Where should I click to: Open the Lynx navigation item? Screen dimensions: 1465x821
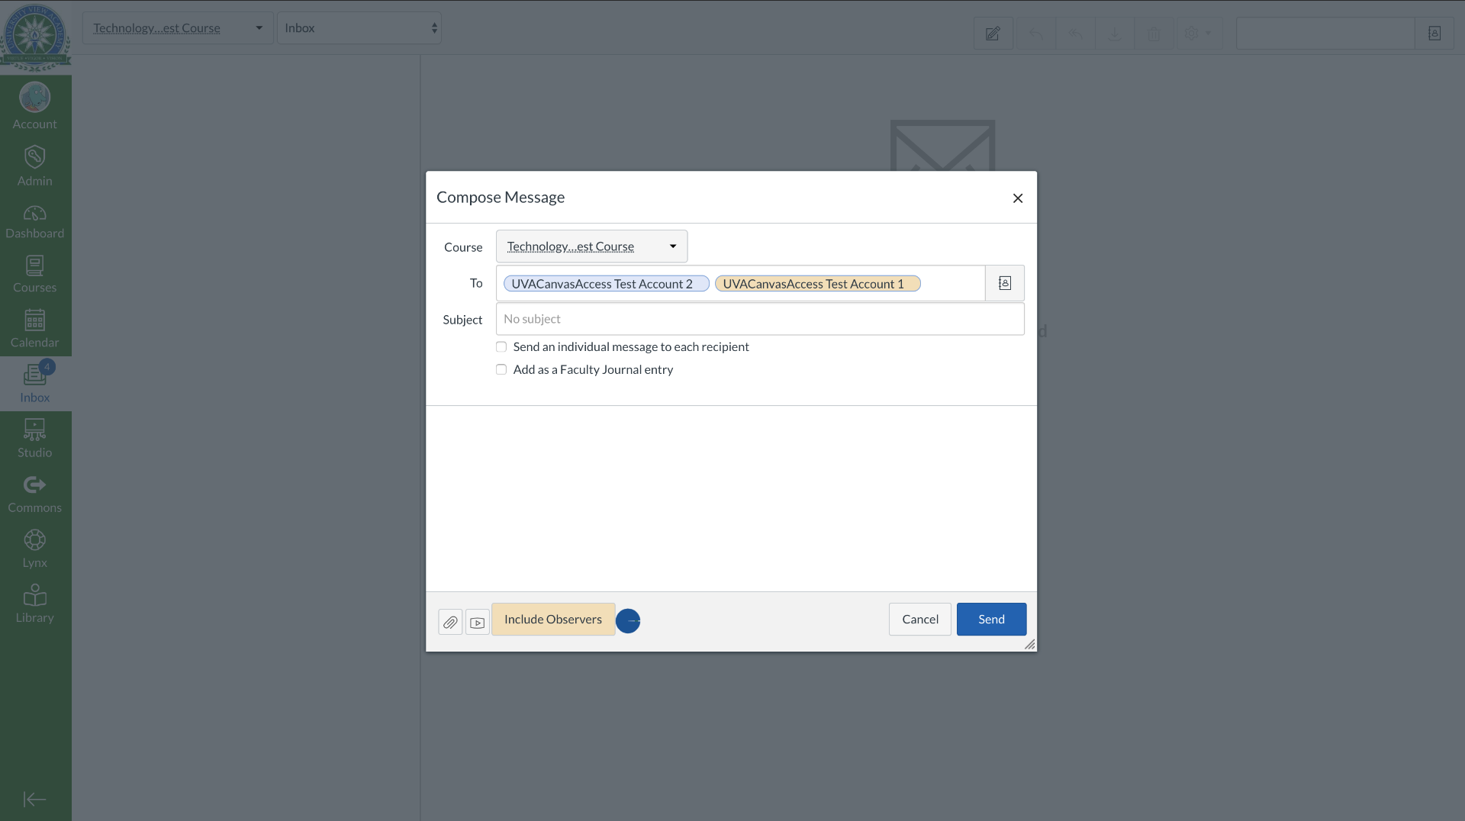click(x=35, y=549)
